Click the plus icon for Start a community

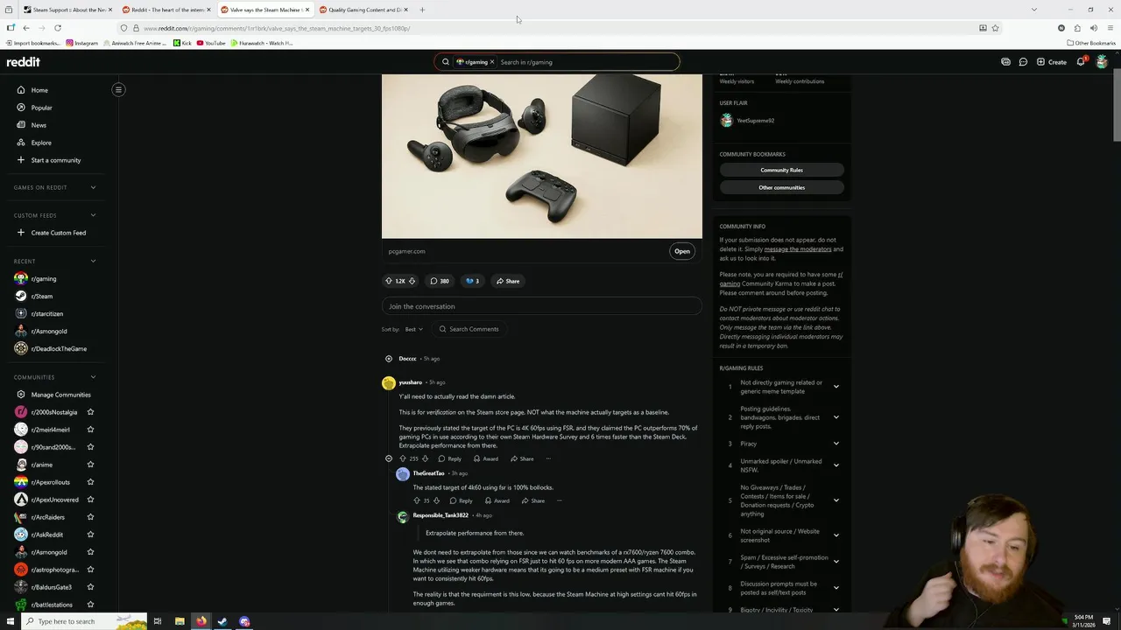click(21, 160)
